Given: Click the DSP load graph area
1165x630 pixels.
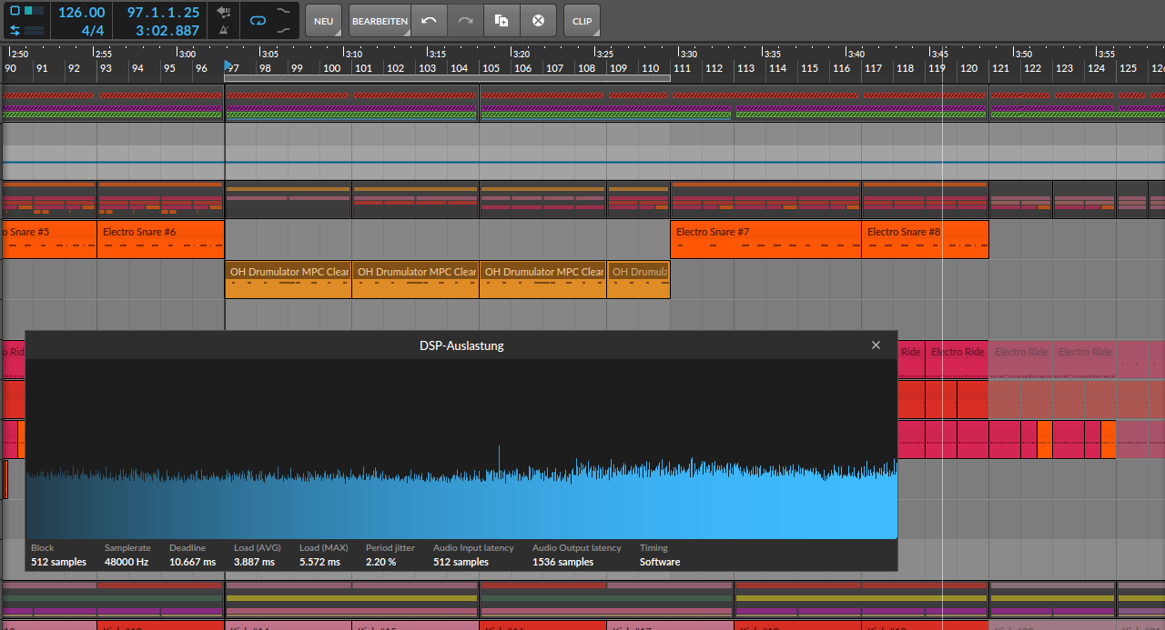Looking at the screenshot, I should (461, 449).
